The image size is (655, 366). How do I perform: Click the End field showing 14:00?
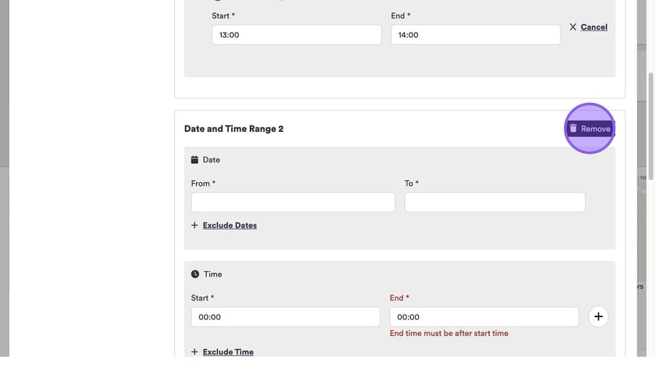[x=475, y=35]
